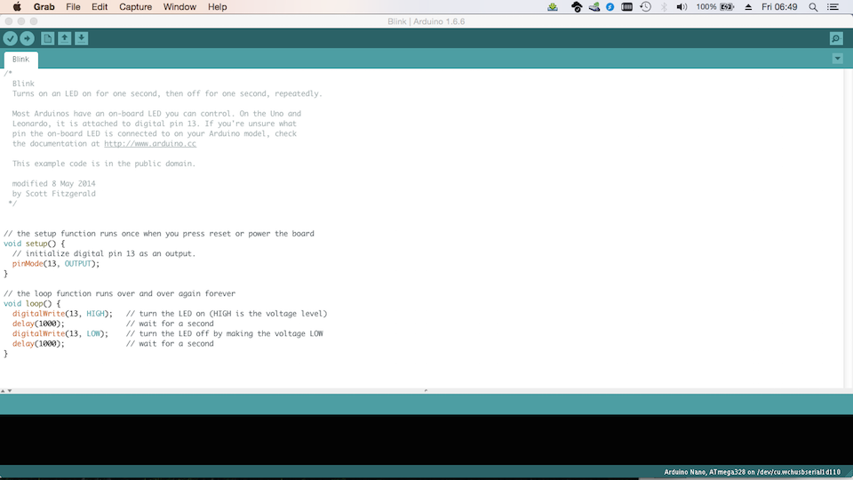
Task: Open Notification Center icon
Action: tap(833, 7)
